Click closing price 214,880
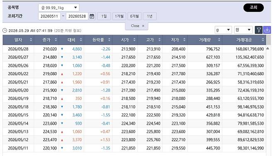This screenshot has height=156, width=273. point(50,57)
